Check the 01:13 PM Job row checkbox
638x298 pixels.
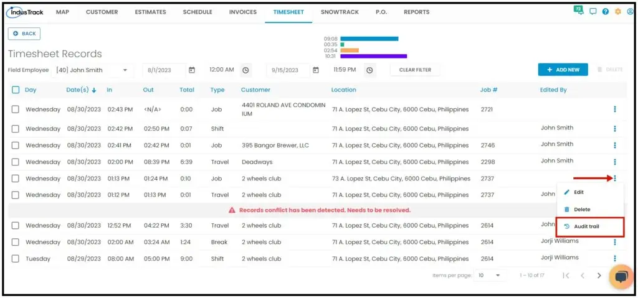tap(16, 178)
